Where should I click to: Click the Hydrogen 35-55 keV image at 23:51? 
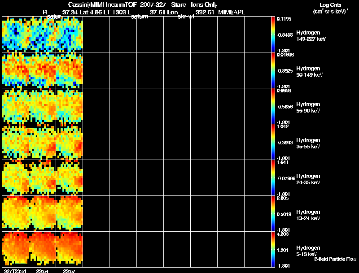16,142
